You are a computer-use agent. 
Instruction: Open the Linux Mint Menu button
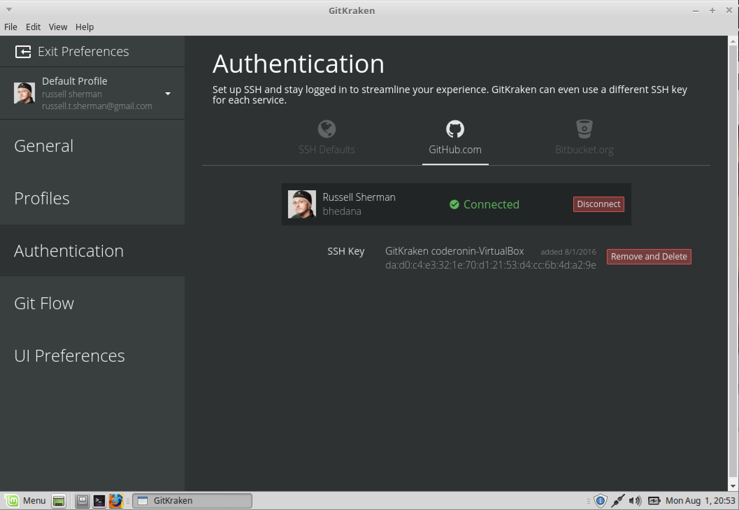(x=25, y=501)
